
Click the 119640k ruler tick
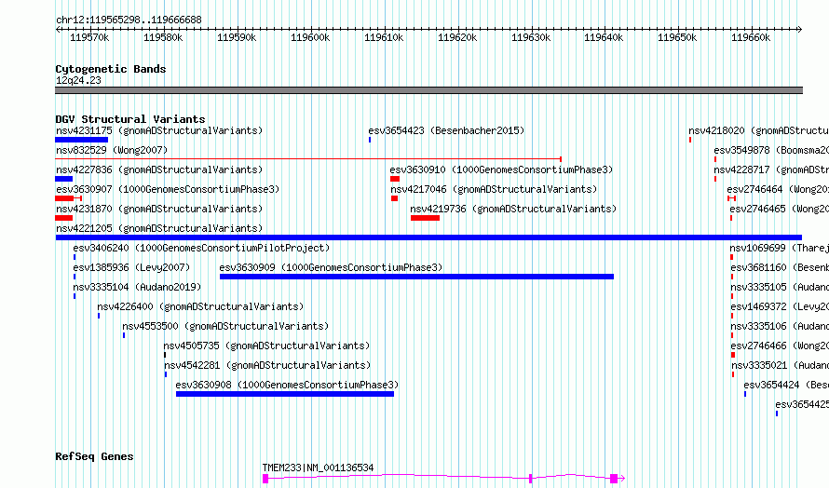click(604, 37)
